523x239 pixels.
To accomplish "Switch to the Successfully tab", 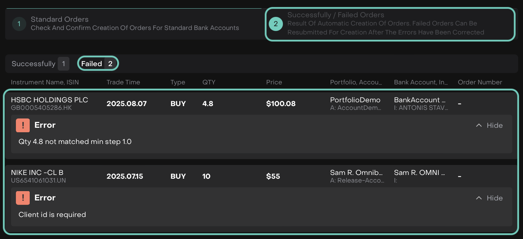I will (x=34, y=64).
